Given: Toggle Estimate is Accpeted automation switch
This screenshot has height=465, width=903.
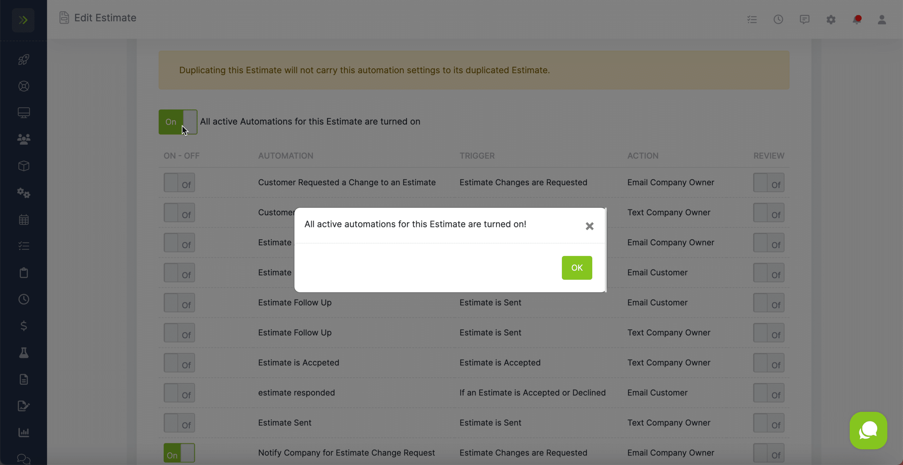Looking at the screenshot, I should coord(179,363).
